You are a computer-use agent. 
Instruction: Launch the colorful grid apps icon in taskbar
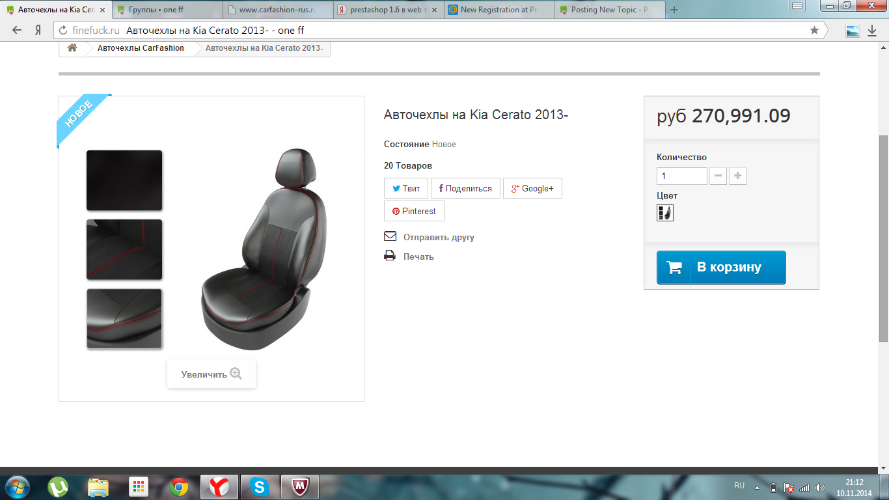[x=139, y=486]
